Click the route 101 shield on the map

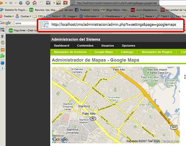174,127
